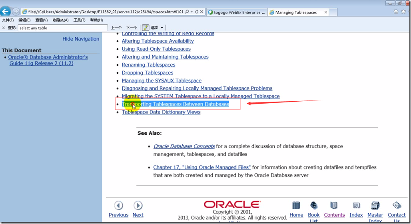
Task: Close the find bar
Action: click(4, 28)
